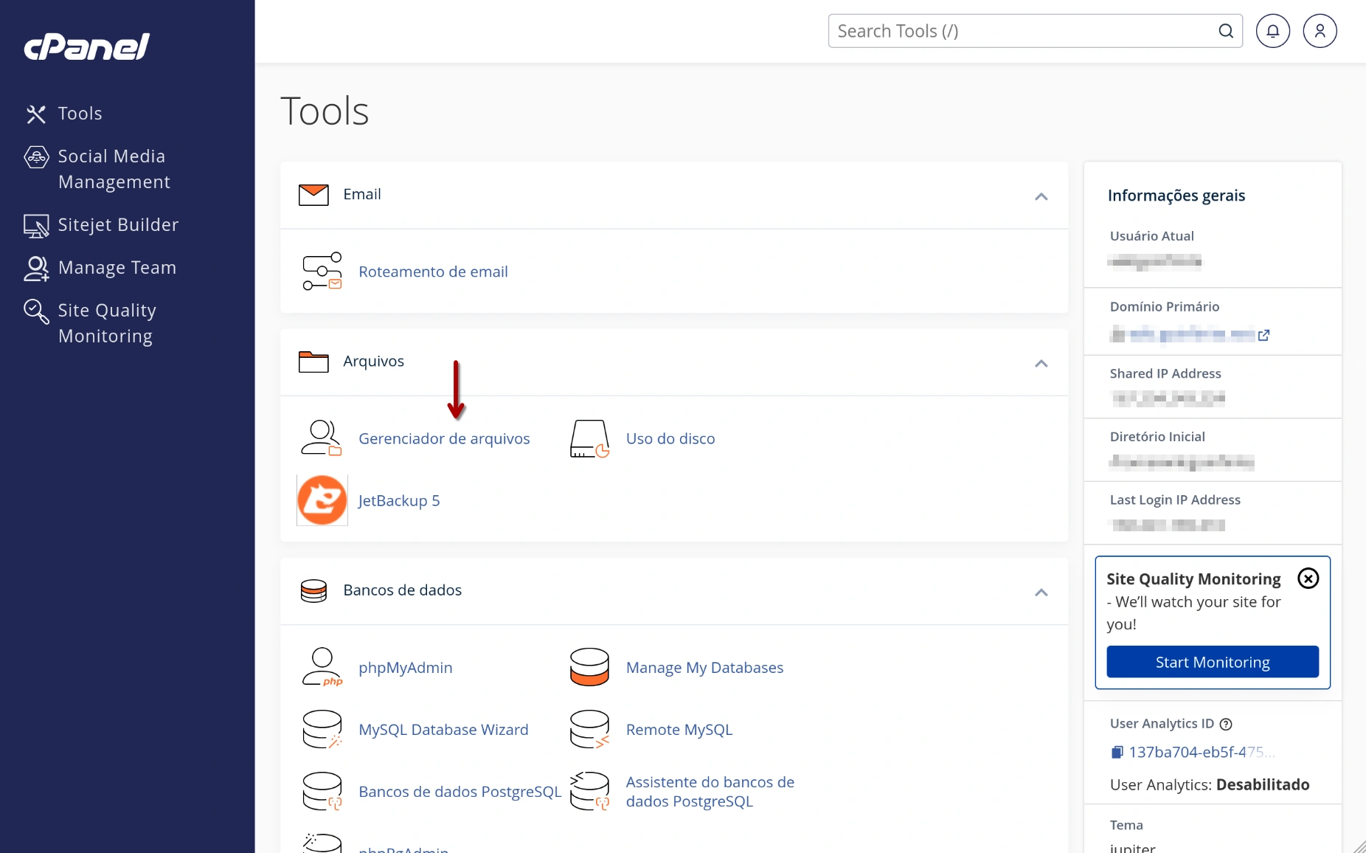Select the MySQL Database Wizard icon
This screenshot has height=853, width=1366.
(321, 729)
